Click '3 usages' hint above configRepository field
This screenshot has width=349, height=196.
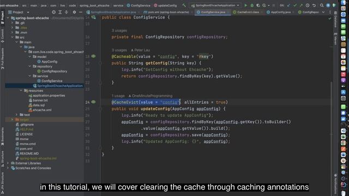119,30
